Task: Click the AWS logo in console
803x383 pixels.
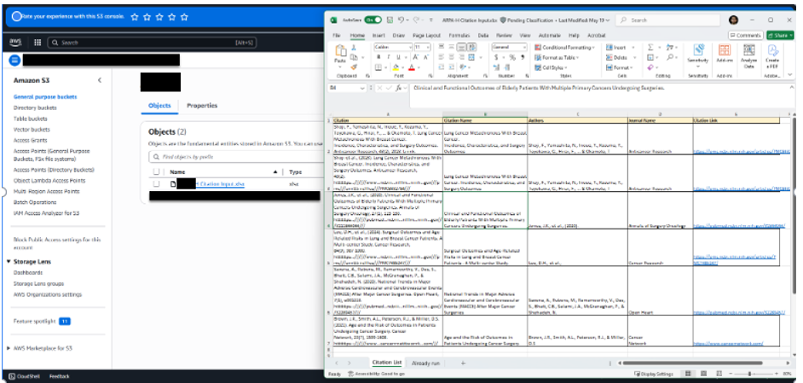Action: point(15,42)
